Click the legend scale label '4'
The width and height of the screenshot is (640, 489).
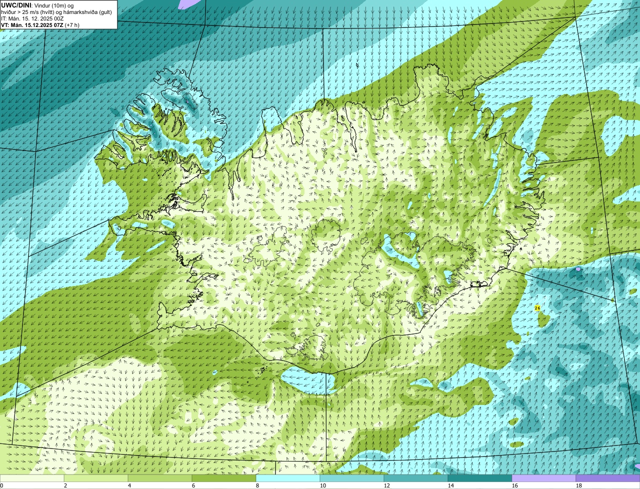(129, 485)
